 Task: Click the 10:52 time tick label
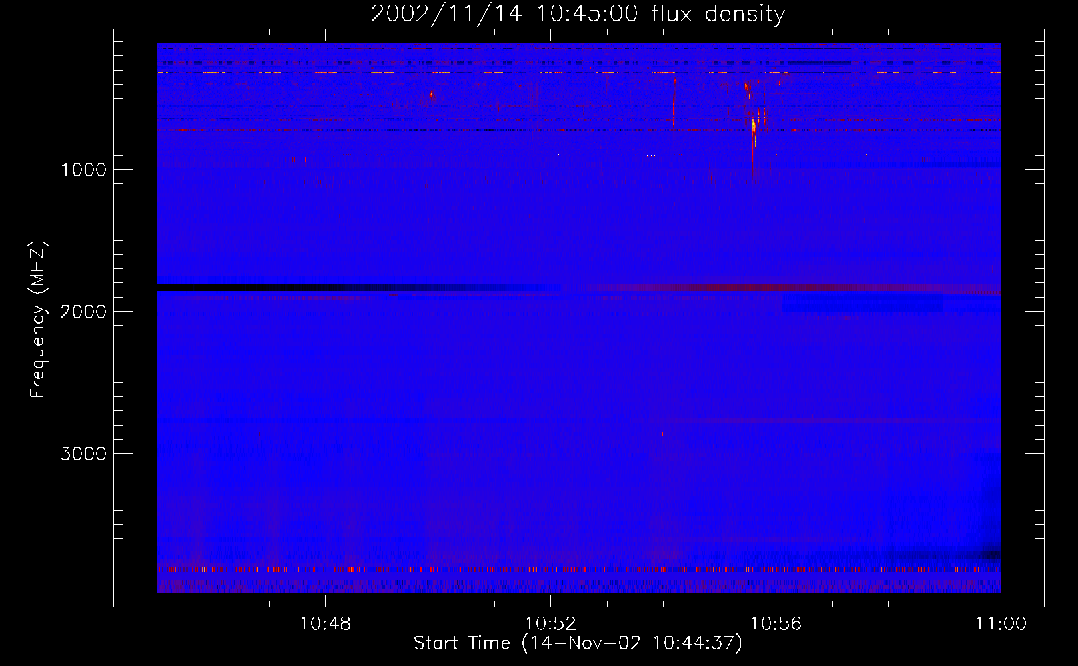[550, 624]
